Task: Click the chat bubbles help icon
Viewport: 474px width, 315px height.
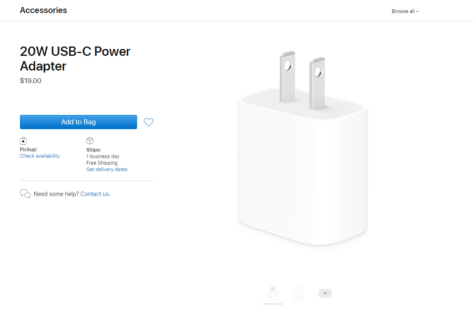Action: [x=25, y=194]
